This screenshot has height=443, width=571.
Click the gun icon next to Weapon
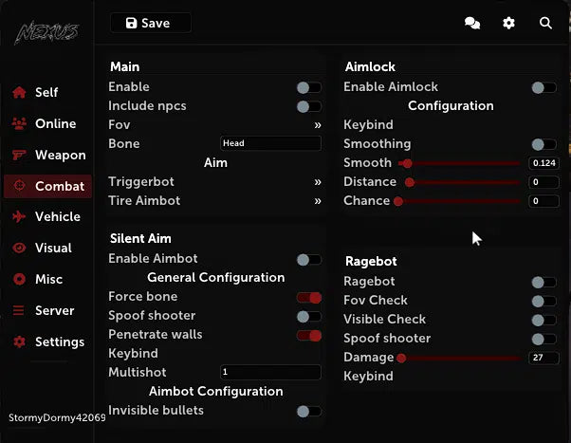tap(18, 156)
